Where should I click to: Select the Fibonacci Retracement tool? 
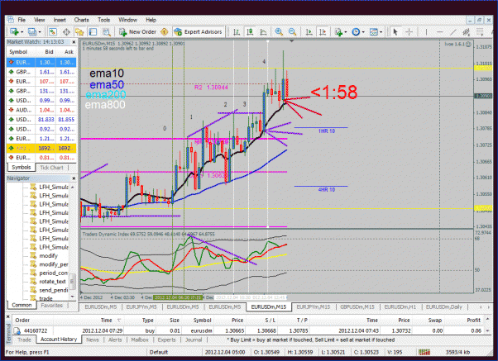[480, 31]
